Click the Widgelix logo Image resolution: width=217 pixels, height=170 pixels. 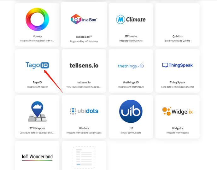(x=178, y=111)
